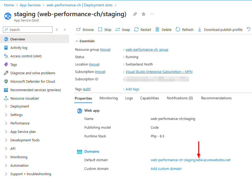Expand Development Tools in sidebar
Image resolution: width=252 pixels, height=177 pixels.
pos(6,140)
